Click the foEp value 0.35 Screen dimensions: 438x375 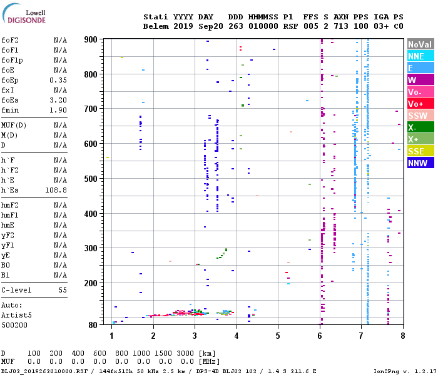(58, 80)
